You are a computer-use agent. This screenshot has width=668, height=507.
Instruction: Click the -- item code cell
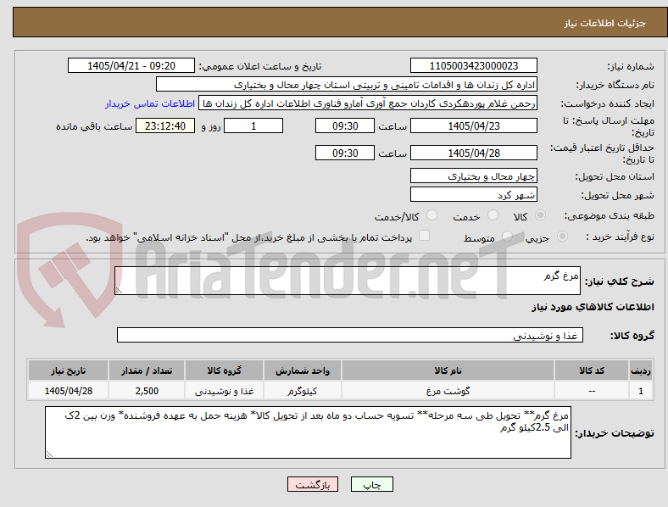coord(592,391)
